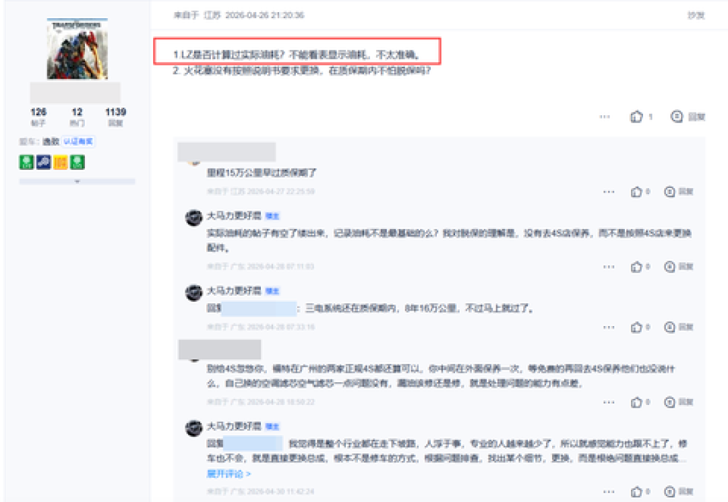Open more options on 别给4S忽悠你 comment

609,402
